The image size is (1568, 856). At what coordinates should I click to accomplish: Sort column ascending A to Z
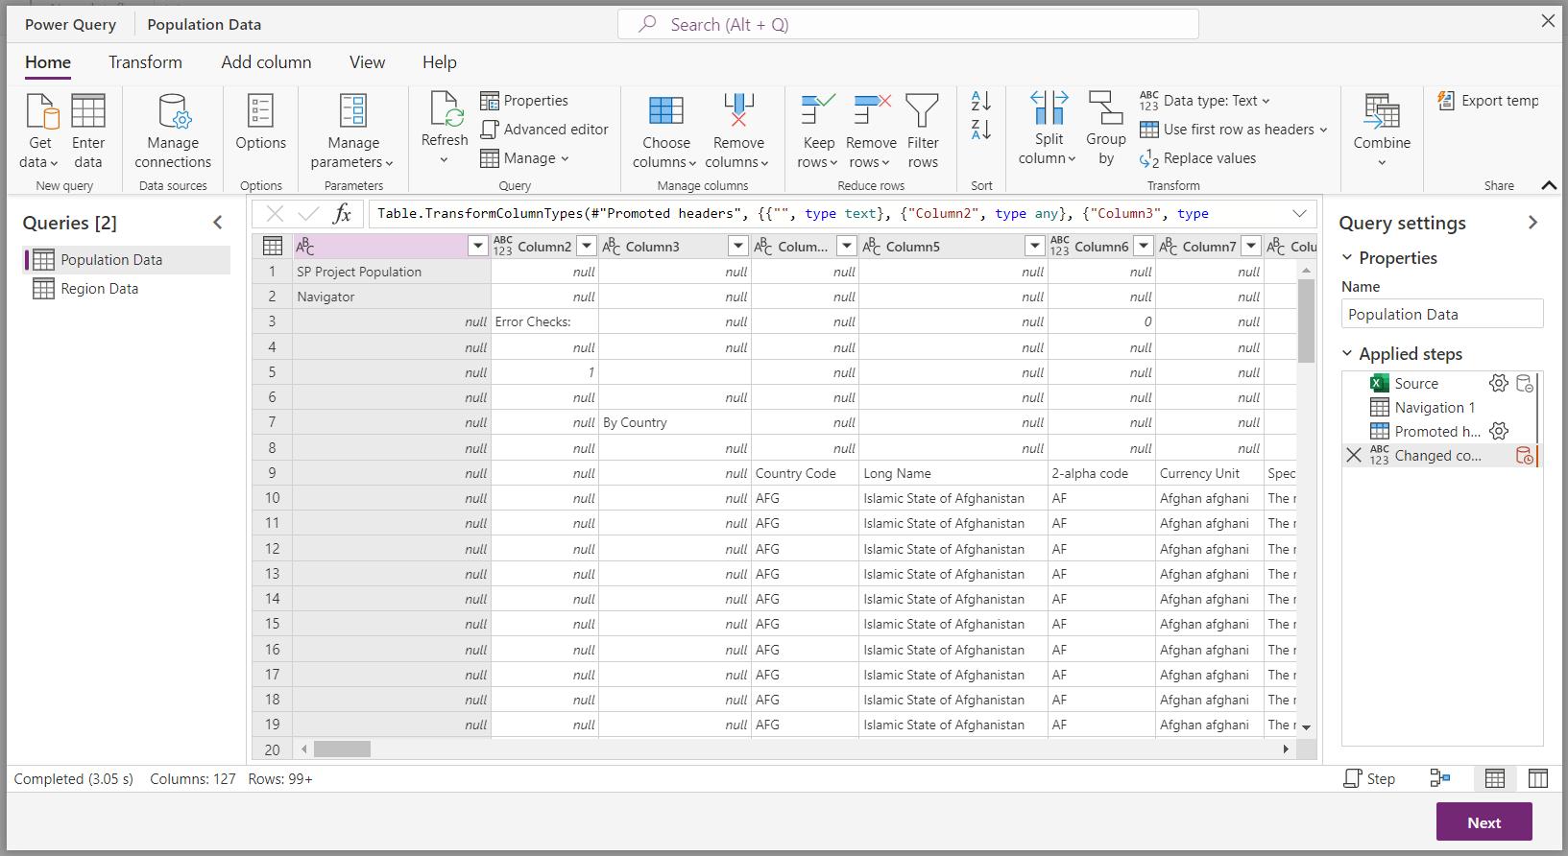point(980,101)
